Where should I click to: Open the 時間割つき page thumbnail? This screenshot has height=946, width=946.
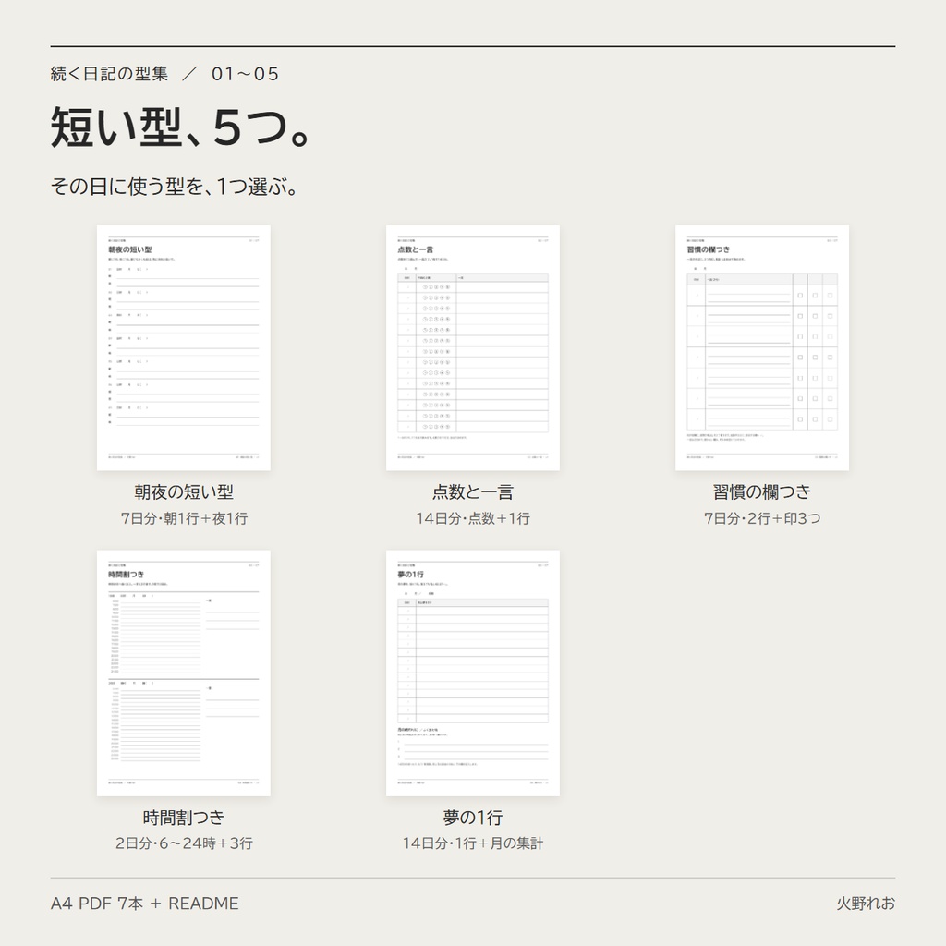184,673
